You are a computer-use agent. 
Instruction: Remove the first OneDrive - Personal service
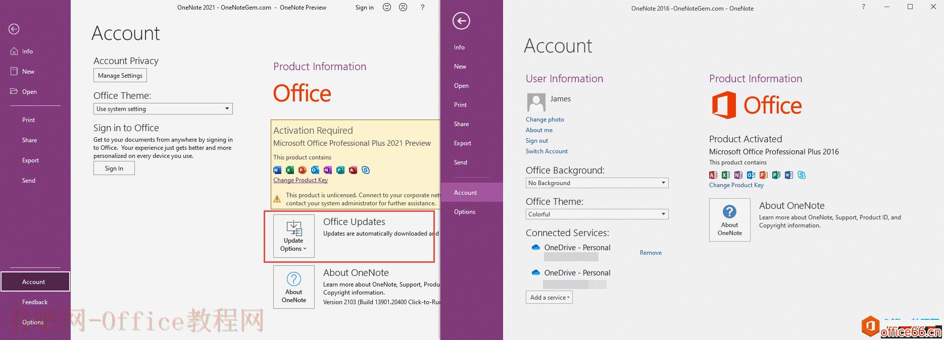(x=651, y=253)
